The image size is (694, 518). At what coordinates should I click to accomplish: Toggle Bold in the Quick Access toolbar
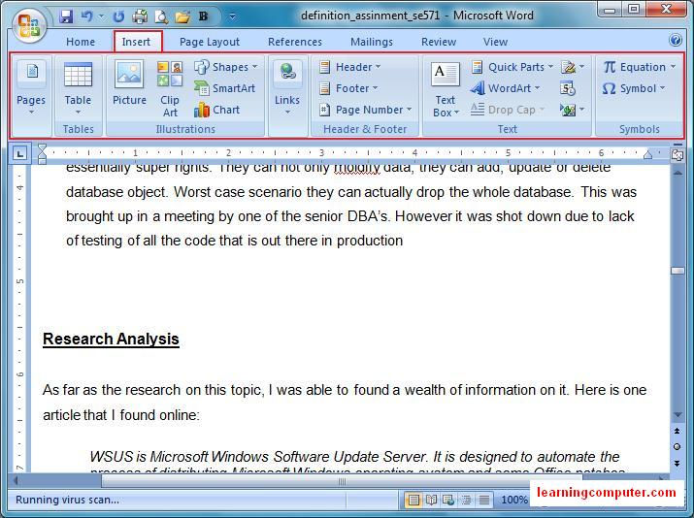(x=203, y=16)
